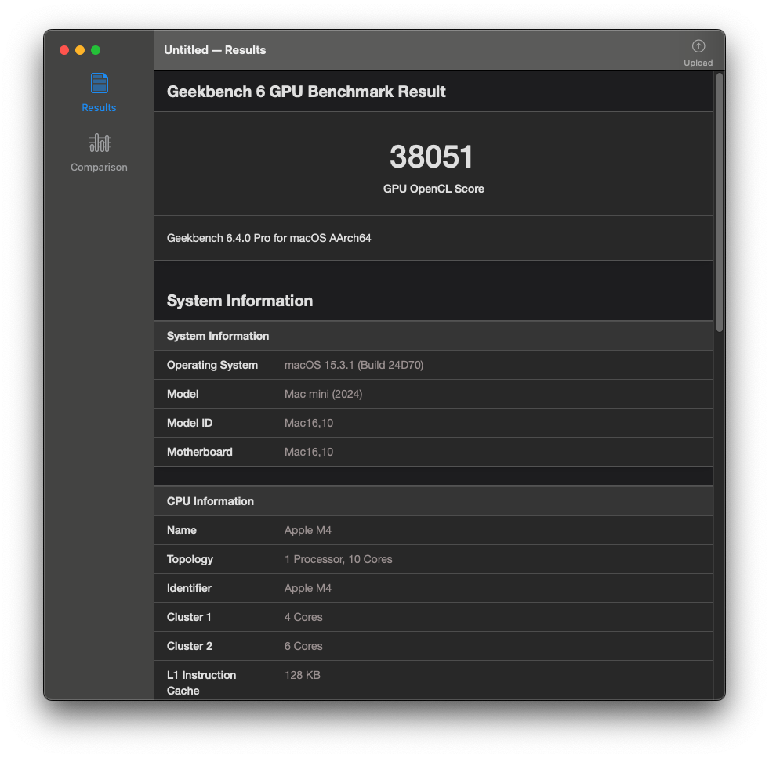This screenshot has width=769, height=758.
Task: Select the Geekbench 6.4.0 Pro version text
Action: (269, 238)
